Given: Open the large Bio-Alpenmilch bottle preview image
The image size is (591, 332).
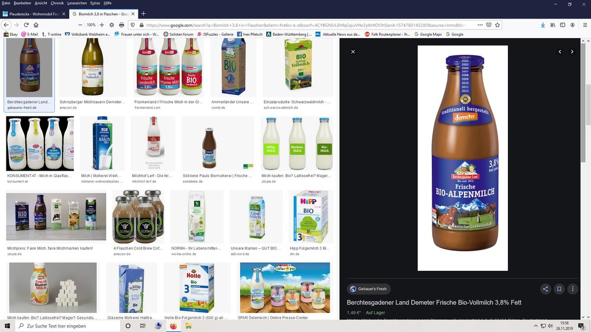Looking at the screenshot, I should click(x=462, y=158).
